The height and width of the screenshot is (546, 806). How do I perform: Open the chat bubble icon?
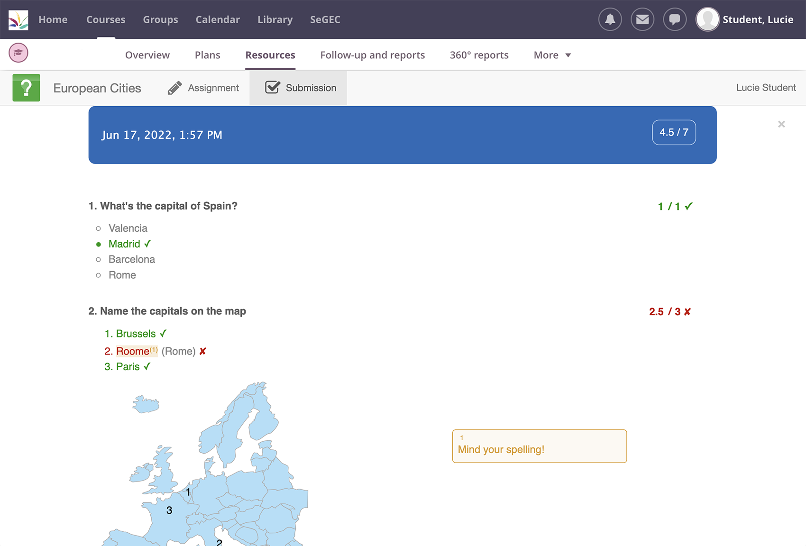tap(674, 20)
